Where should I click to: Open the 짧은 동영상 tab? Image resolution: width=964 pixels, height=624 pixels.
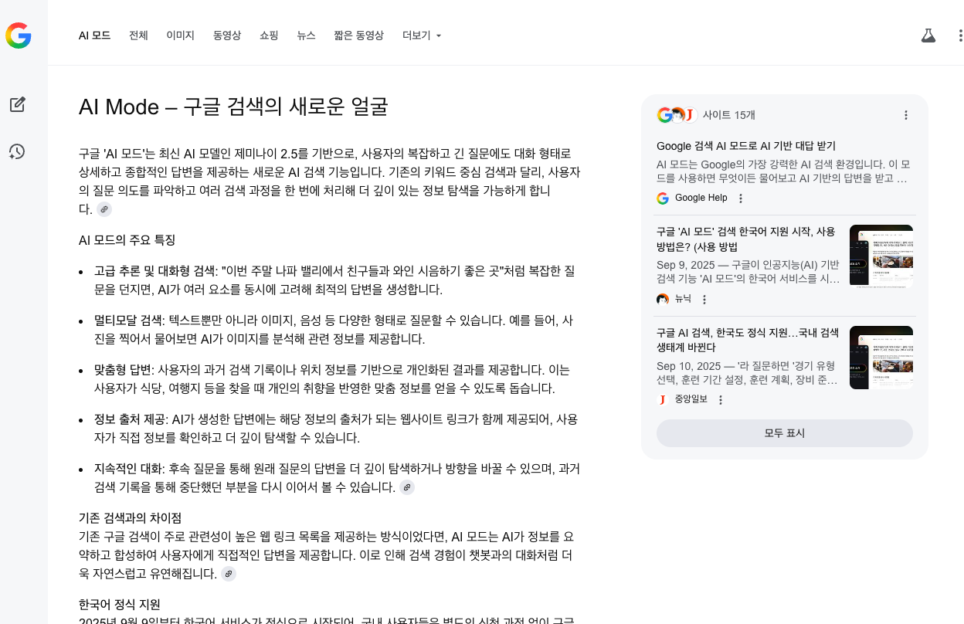click(x=358, y=36)
